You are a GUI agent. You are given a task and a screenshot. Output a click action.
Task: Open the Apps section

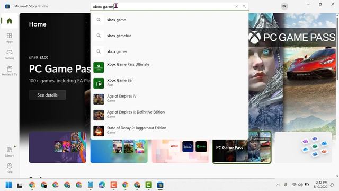[10, 38]
